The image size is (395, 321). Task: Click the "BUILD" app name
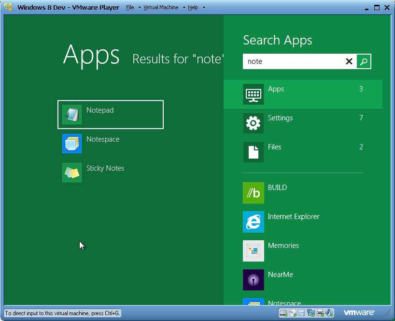277,188
